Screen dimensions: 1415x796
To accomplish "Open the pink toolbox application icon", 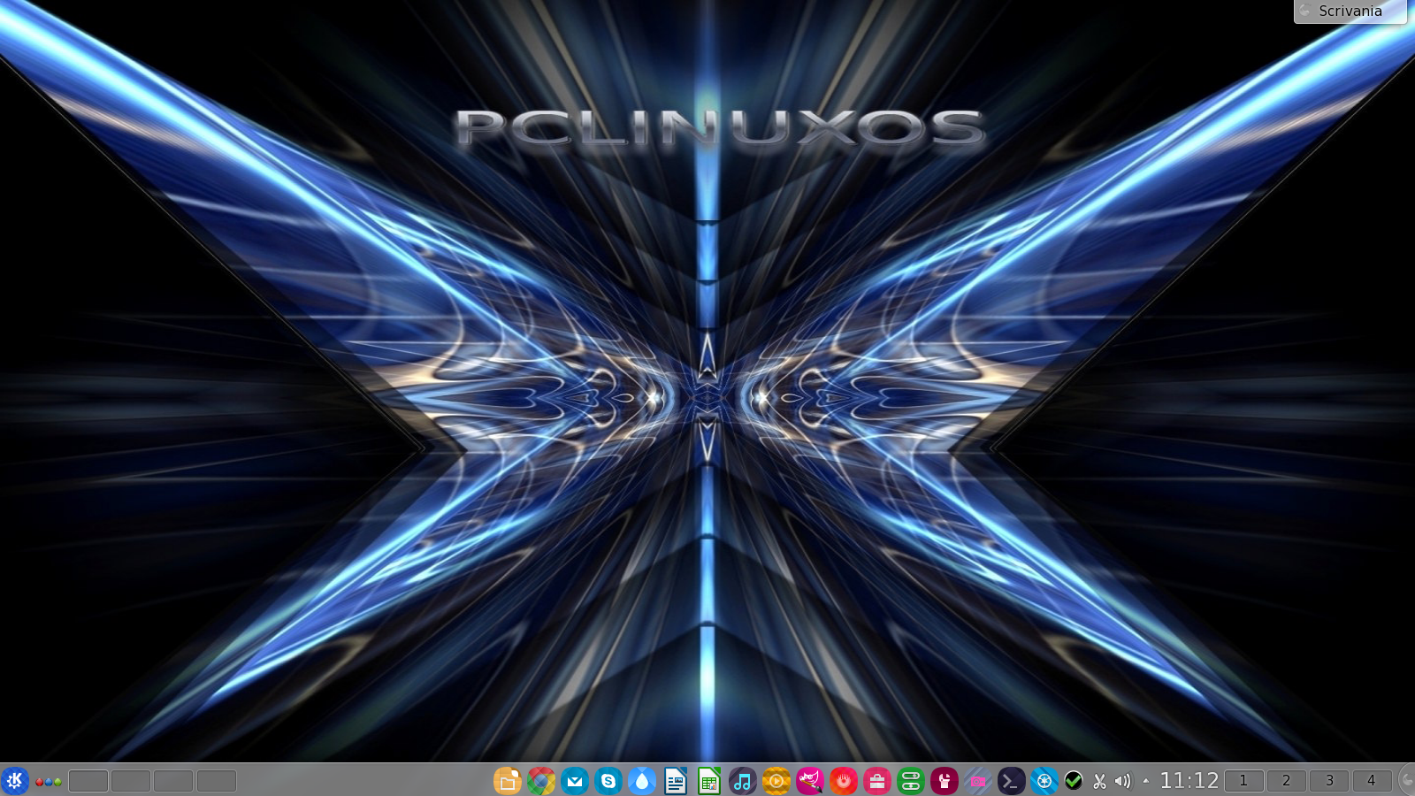I will (877, 781).
